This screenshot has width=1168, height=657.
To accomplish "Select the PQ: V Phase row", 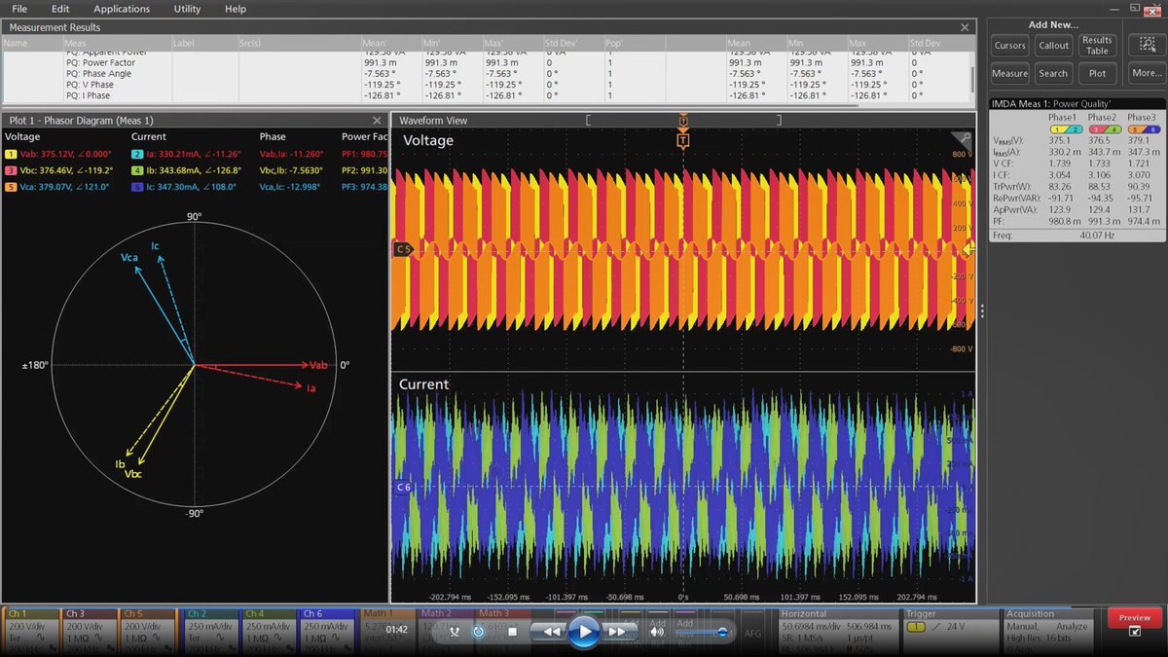I will pyautogui.click(x=487, y=85).
